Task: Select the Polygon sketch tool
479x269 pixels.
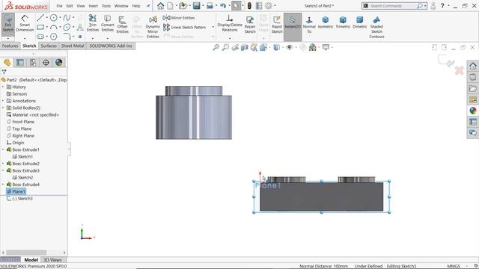Action: [x=53, y=37]
